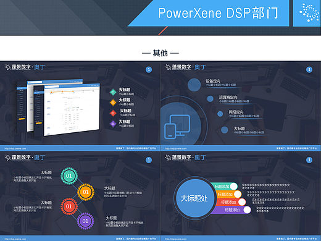Select the purple gear 01 icon

(85, 221)
